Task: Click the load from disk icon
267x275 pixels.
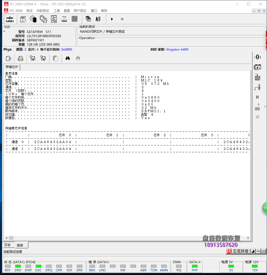Action: pyautogui.click(x=33, y=58)
